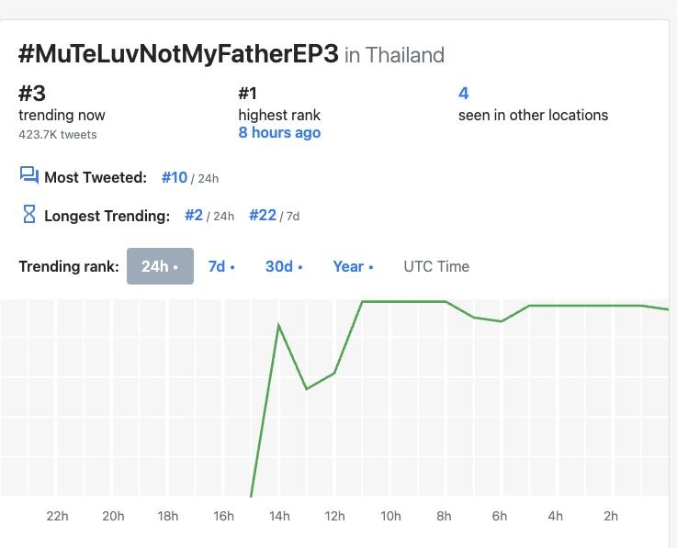Click the '4' other locations link
The width and height of the screenshot is (677, 548).
pos(464,93)
